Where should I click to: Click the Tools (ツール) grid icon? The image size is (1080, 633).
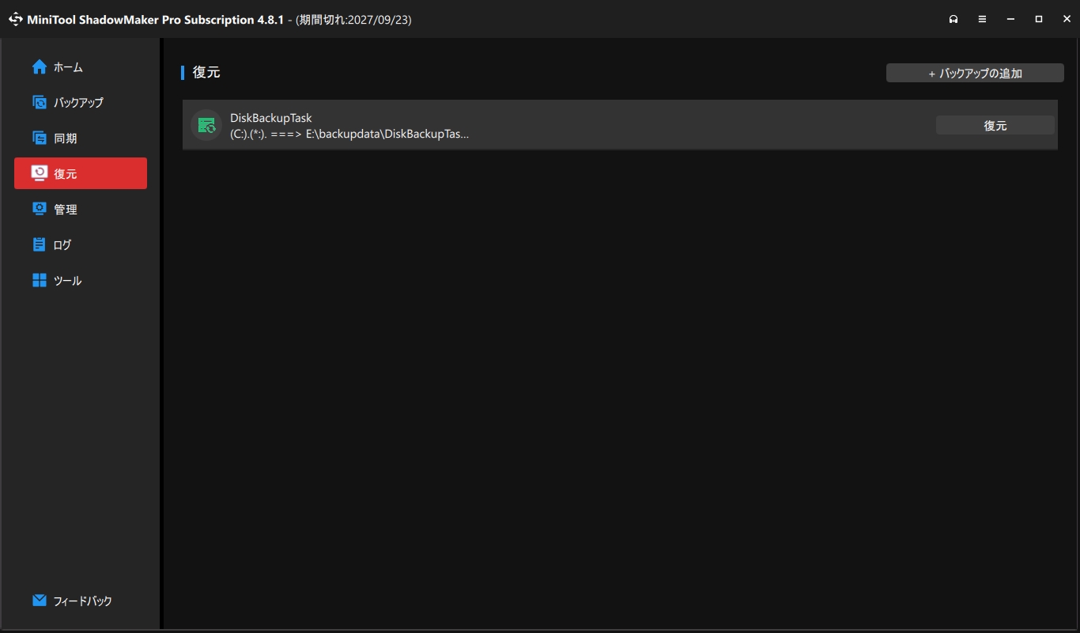click(40, 280)
